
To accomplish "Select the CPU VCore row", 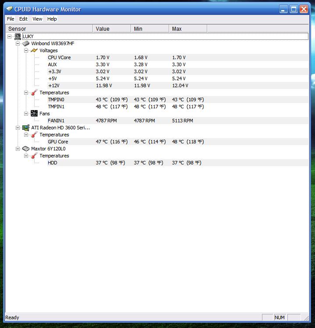I will (x=178, y=57).
